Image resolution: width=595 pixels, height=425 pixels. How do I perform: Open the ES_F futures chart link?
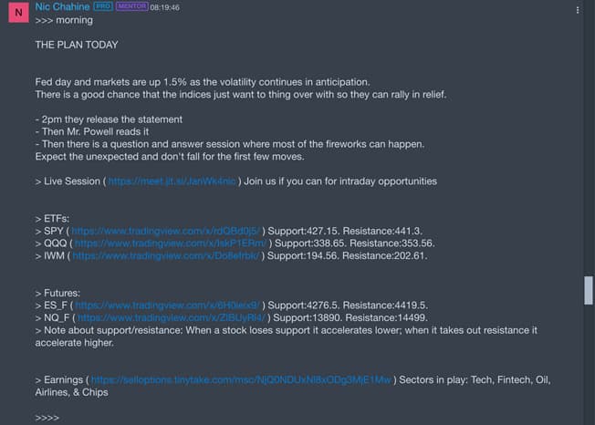pyautogui.click(x=167, y=306)
